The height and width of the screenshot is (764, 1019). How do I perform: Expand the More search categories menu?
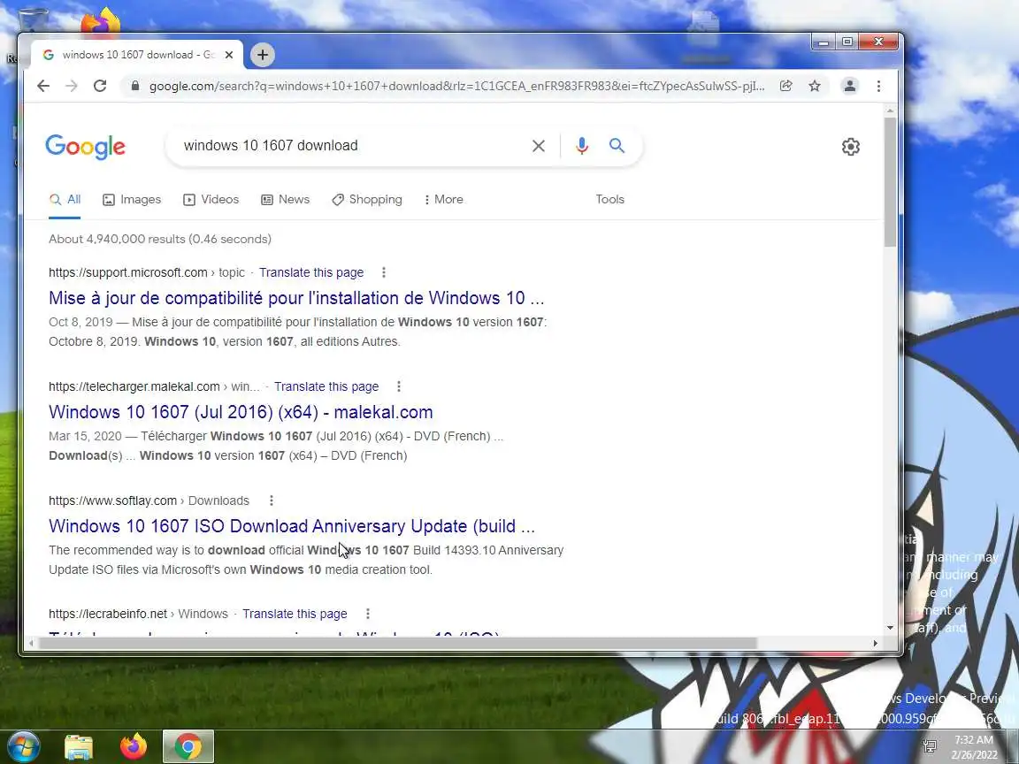pyautogui.click(x=444, y=200)
